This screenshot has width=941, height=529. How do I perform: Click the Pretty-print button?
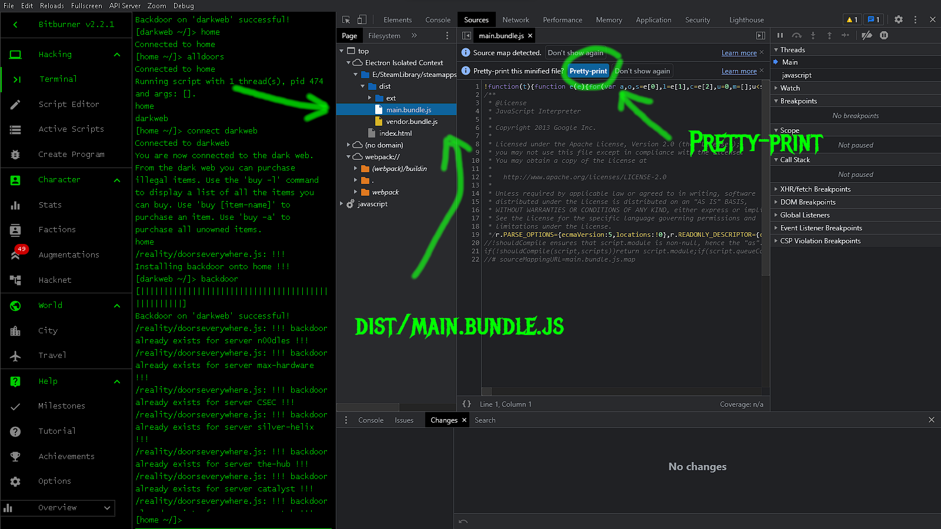click(588, 71)
